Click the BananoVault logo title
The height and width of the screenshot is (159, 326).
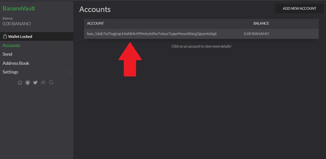point(19,8)
